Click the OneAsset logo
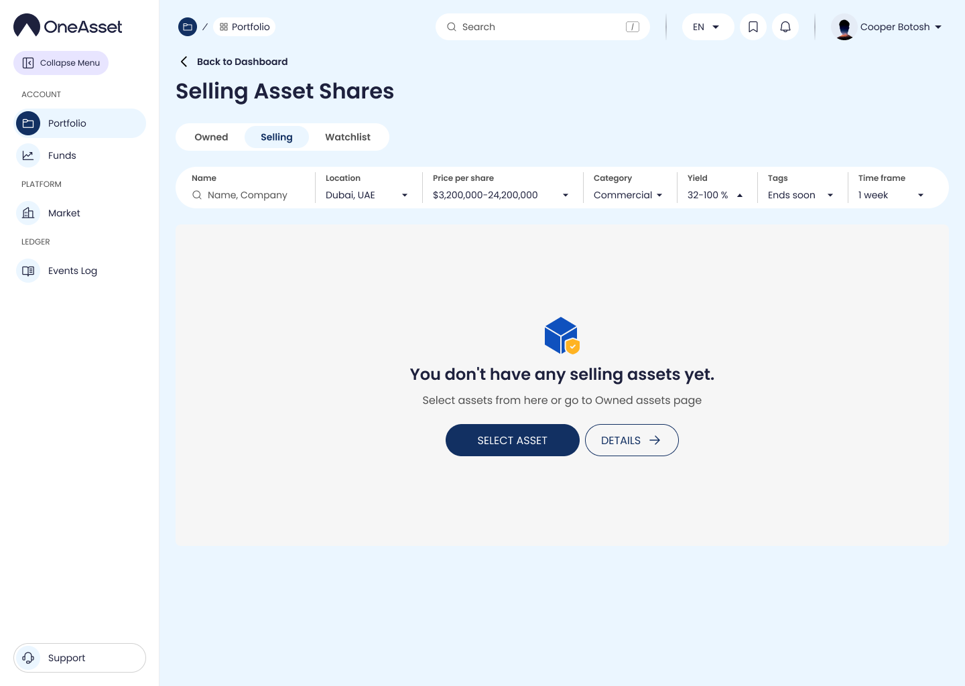This screenshot has height=686, width=965. pos(68,26)
